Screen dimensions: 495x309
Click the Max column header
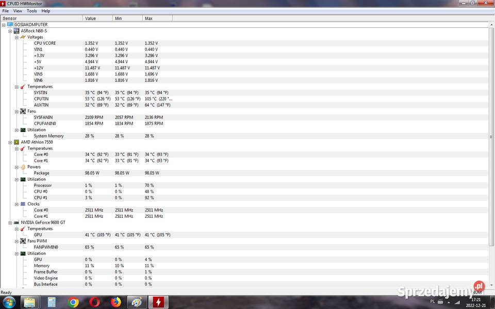coord(158,19)
